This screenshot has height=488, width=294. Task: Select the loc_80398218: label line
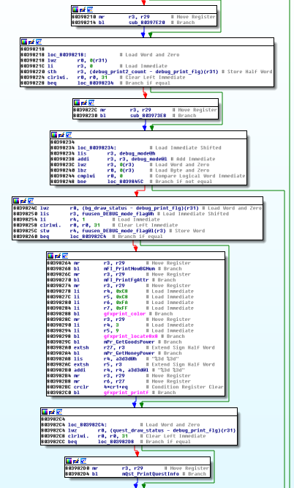point(67,55)
